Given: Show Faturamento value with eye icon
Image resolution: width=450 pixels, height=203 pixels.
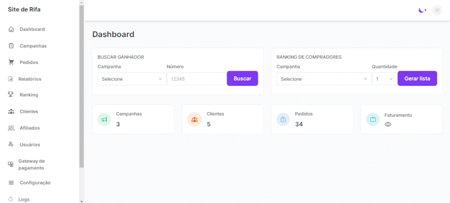Looking at the screenshot, I should 388,124.
